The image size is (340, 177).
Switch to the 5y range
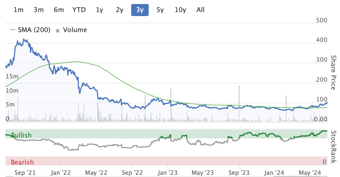point(160,10)
